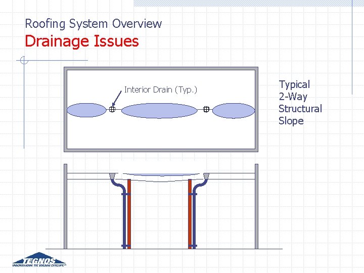Click the 'Typical 2-Way Structural Slope' caption
The height and width of the screenshot is (273, 364).
coord(300,102)
